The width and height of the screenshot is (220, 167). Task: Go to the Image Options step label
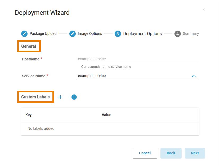coord(90,34)
